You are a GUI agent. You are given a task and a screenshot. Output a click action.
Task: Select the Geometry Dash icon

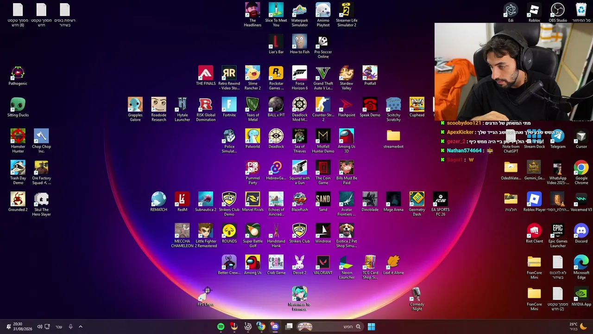click(x=417, y=204)
